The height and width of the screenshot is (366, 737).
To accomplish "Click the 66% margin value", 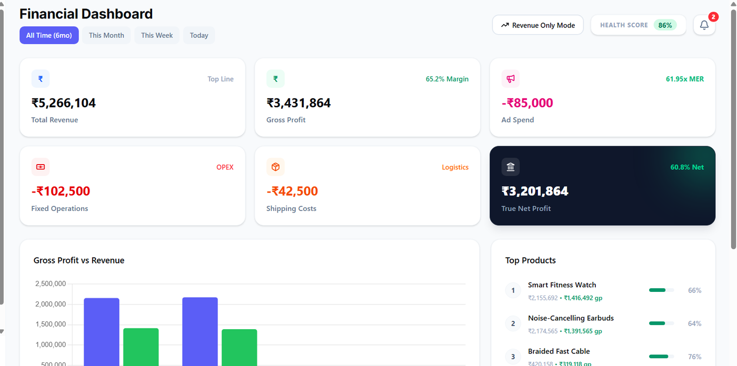I will click(x=695, y=290).
